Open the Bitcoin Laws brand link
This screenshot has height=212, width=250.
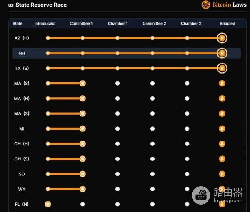pos(224,5)
